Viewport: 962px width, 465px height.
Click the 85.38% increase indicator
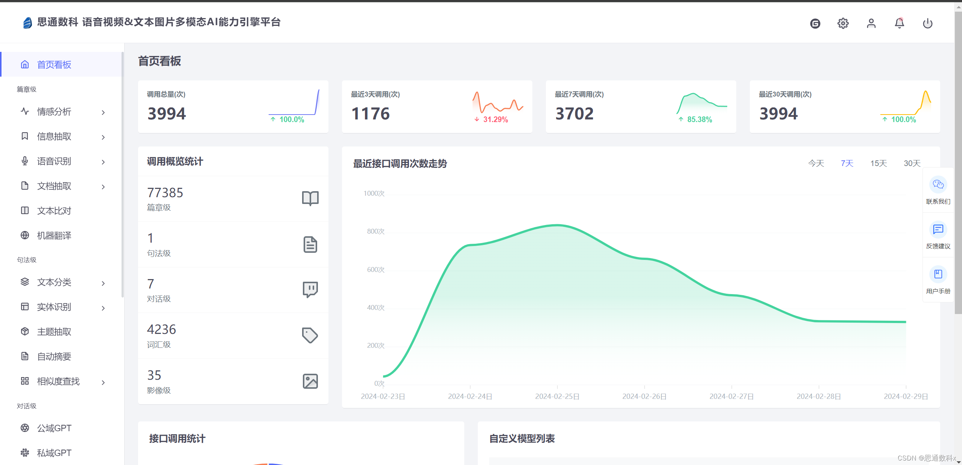tap(695, 119)
